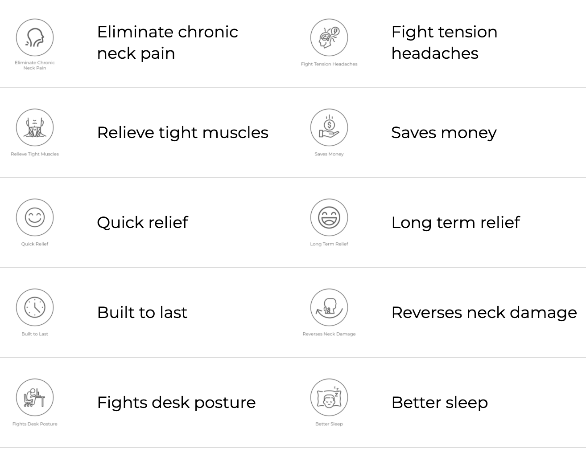Click the 'Built to last' heading
The height and width of the screenshot is (457, 586).
(x=142, y=312)
